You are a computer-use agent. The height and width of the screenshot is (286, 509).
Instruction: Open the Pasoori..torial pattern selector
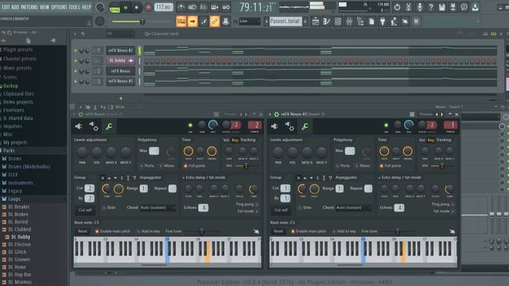tap(285, 21)
